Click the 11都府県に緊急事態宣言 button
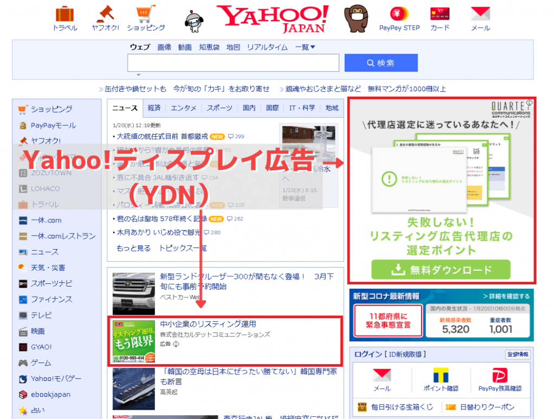This screenshot has height=419, width=555. click(388, 320)
